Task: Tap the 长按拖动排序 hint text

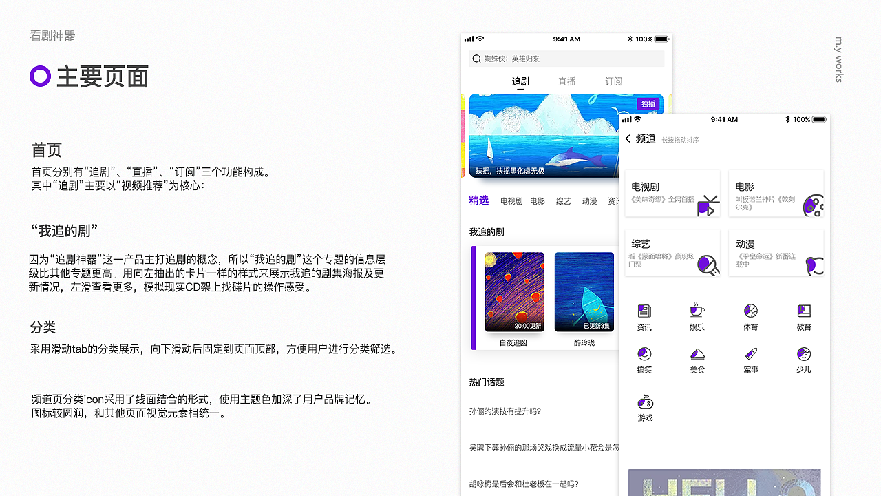Action: coord(680,140)
